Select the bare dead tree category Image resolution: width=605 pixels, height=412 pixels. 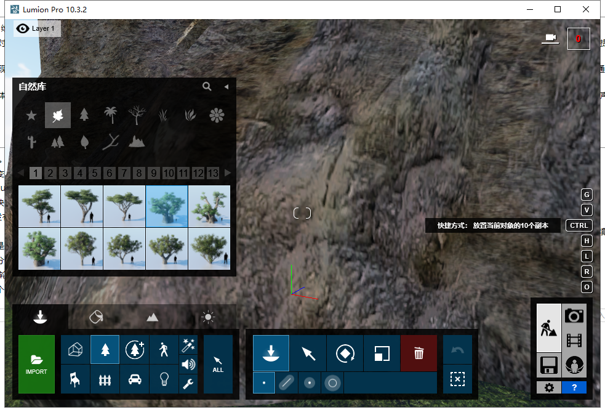pyautogui.click(x=137, y=115)
